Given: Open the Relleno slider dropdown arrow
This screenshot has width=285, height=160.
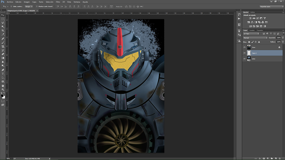Looking at the screenshot, I should (x=283, y=42).
